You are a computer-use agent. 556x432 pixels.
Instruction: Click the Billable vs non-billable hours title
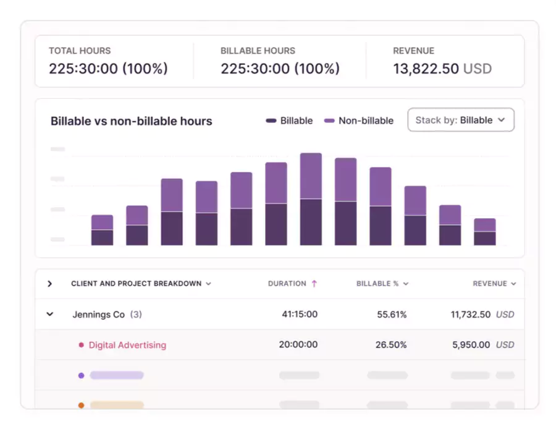click(x=131, y=121)
